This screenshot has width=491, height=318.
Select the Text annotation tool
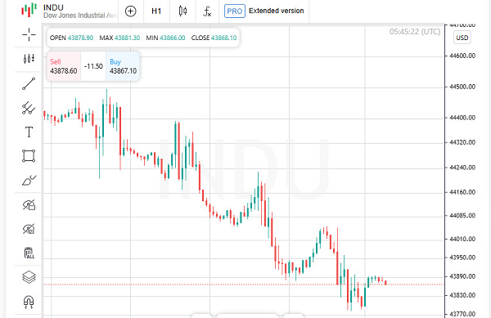[x=29, y=132]
